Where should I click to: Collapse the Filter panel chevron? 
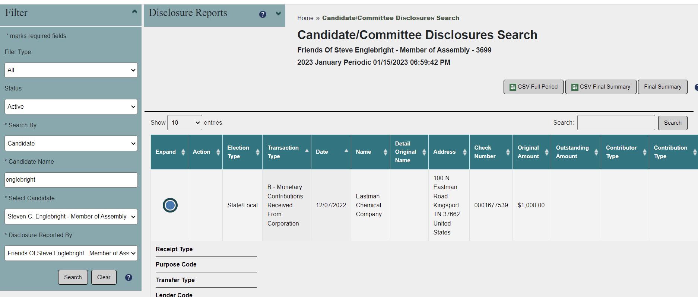coord(134,12)
